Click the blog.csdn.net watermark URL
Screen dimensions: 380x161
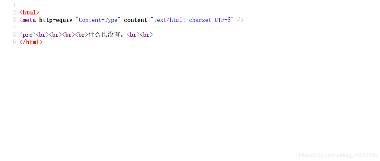(338, 155)
